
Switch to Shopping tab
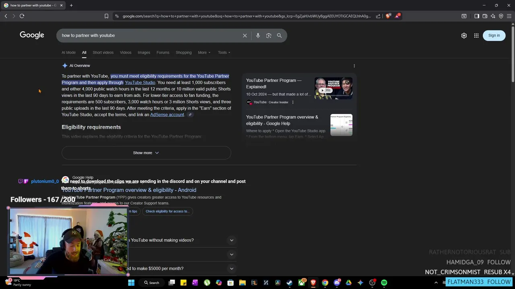click(183, 53)
